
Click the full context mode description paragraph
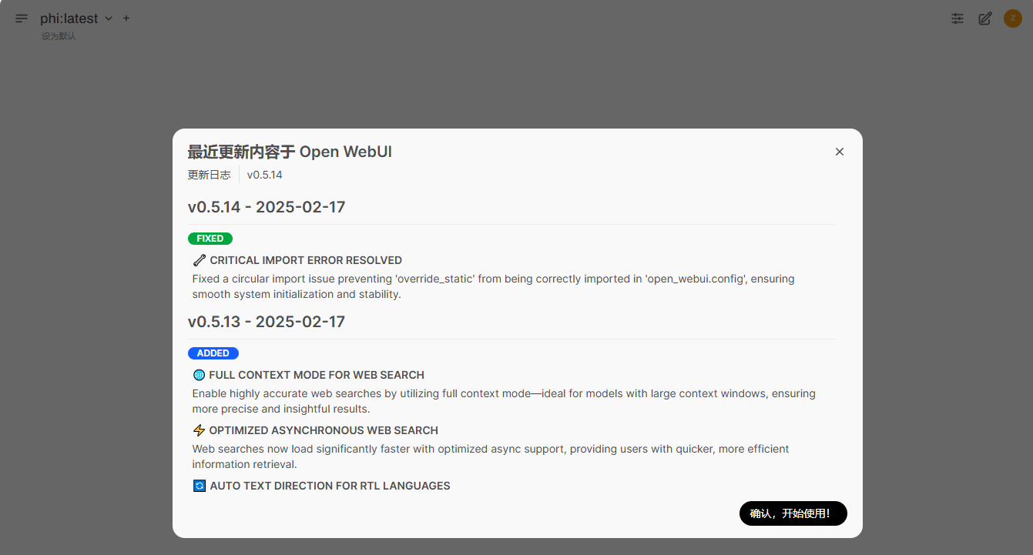(504, 401)
